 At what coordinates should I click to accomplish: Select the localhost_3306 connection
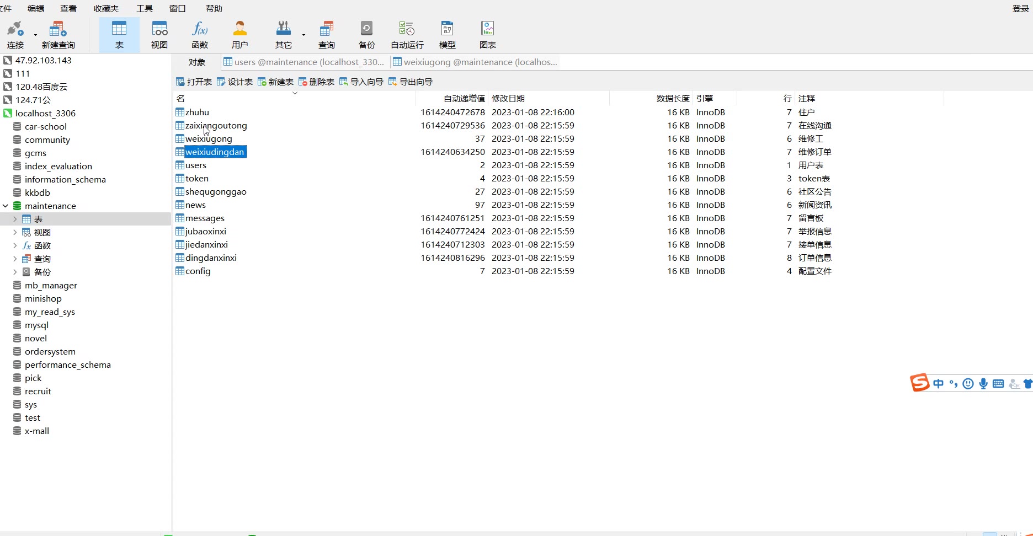(45, 113)
